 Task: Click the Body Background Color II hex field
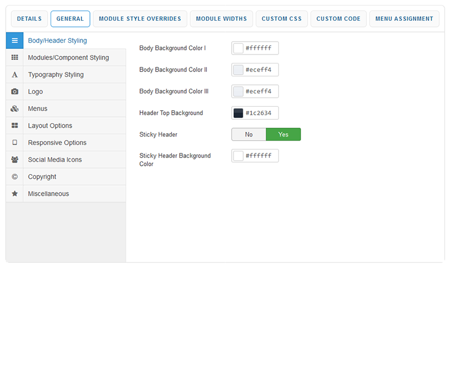260,70
